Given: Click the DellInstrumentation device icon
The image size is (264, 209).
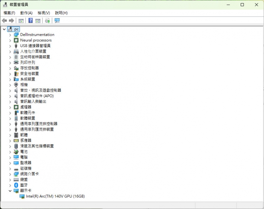Looking at the screenshot, I should 16,35.
